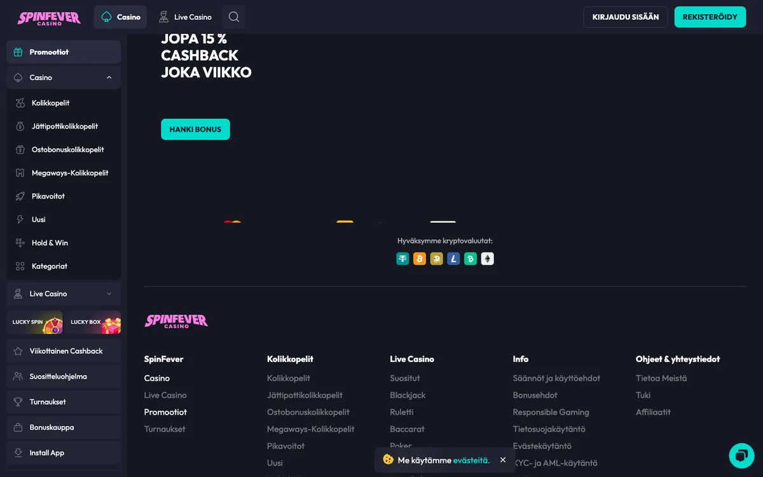763x477 pixels.
Task: Click the green Bitcoin Cash icon
Action: (x=471, y=259)
